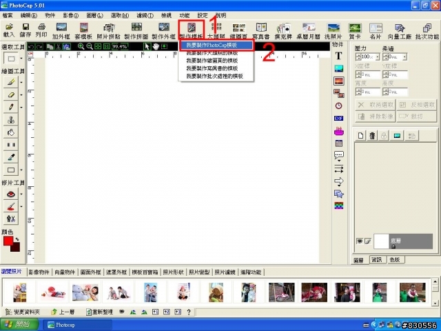Expand the red lips retouch tool arrow
The width and height of the screenshot is (441, 331).
(x=21, y=194)
